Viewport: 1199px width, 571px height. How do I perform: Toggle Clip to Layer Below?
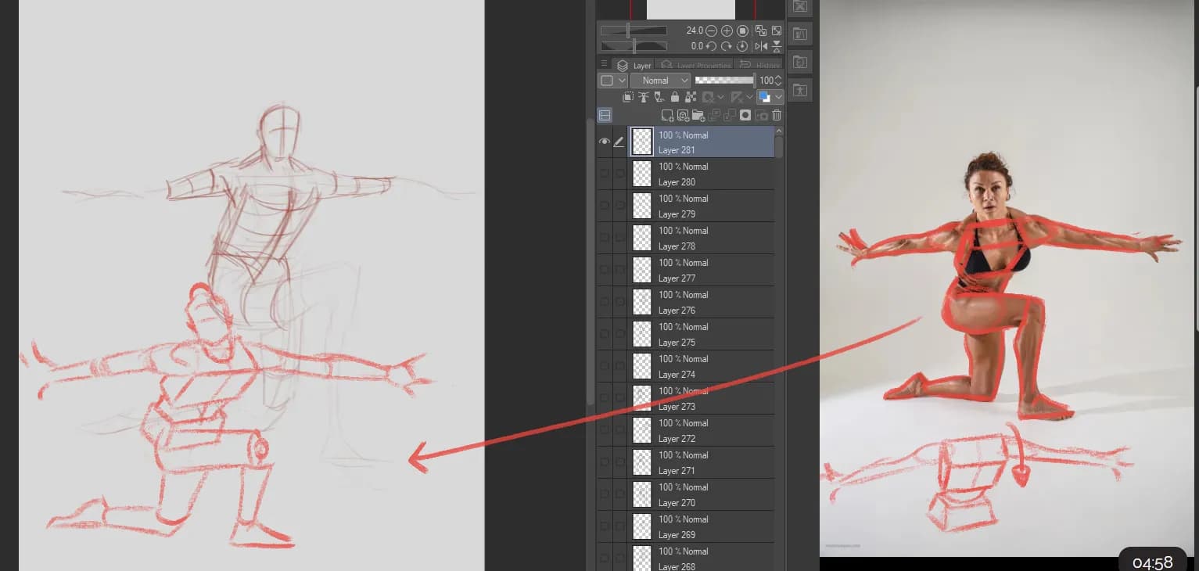tap(628, 97)
